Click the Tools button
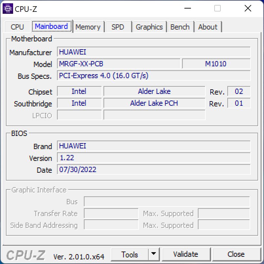The width and height of the screenshot is (264, 264). [130, 254]
